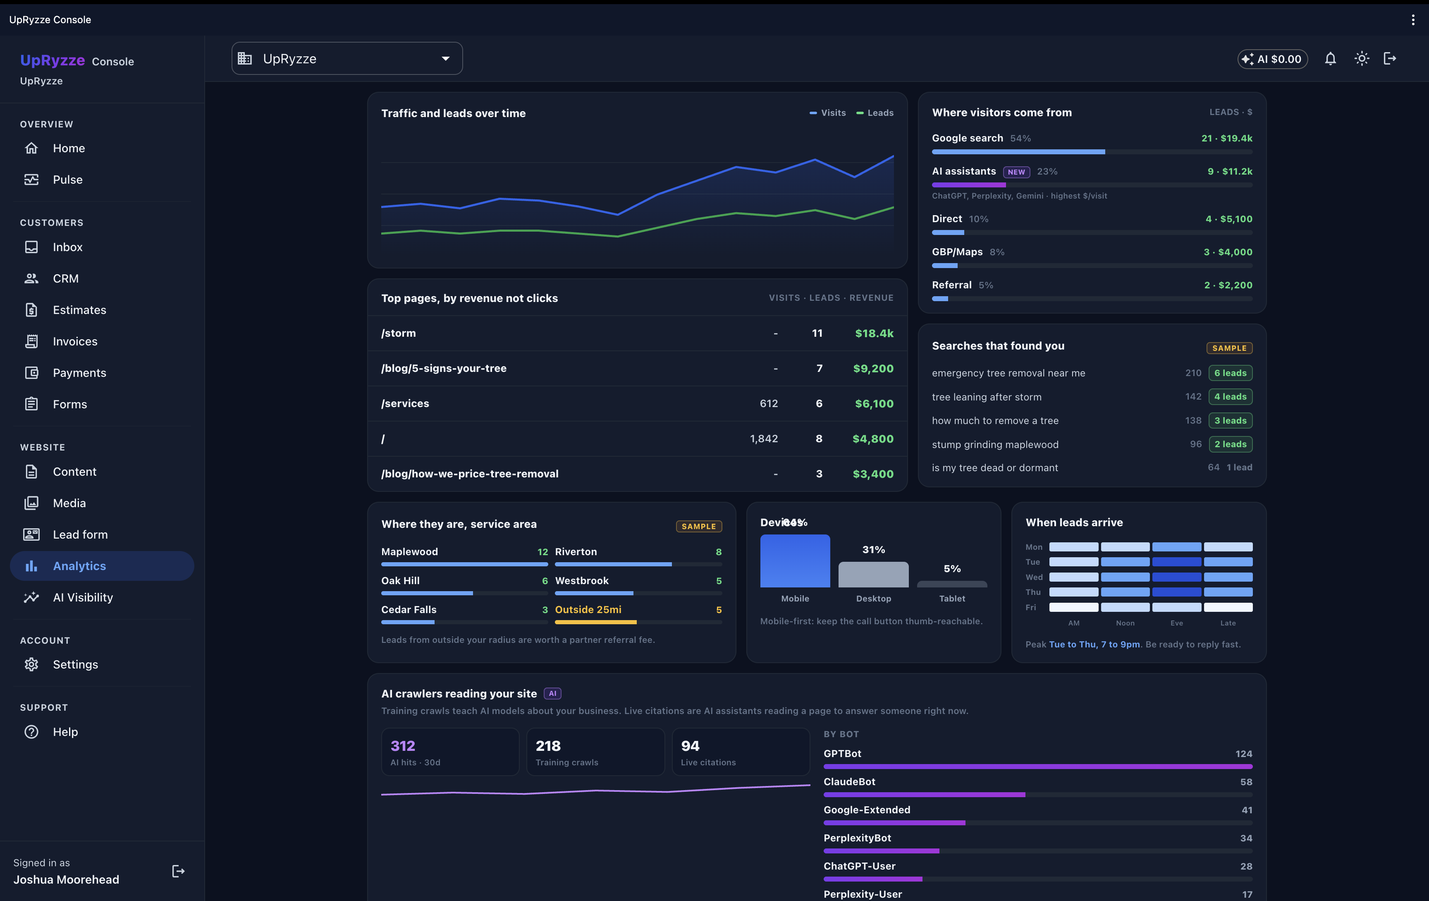Viewport: 1429px width, 901px height.
Task: Open notifications bell icon
Action: tap(1331, 59)
